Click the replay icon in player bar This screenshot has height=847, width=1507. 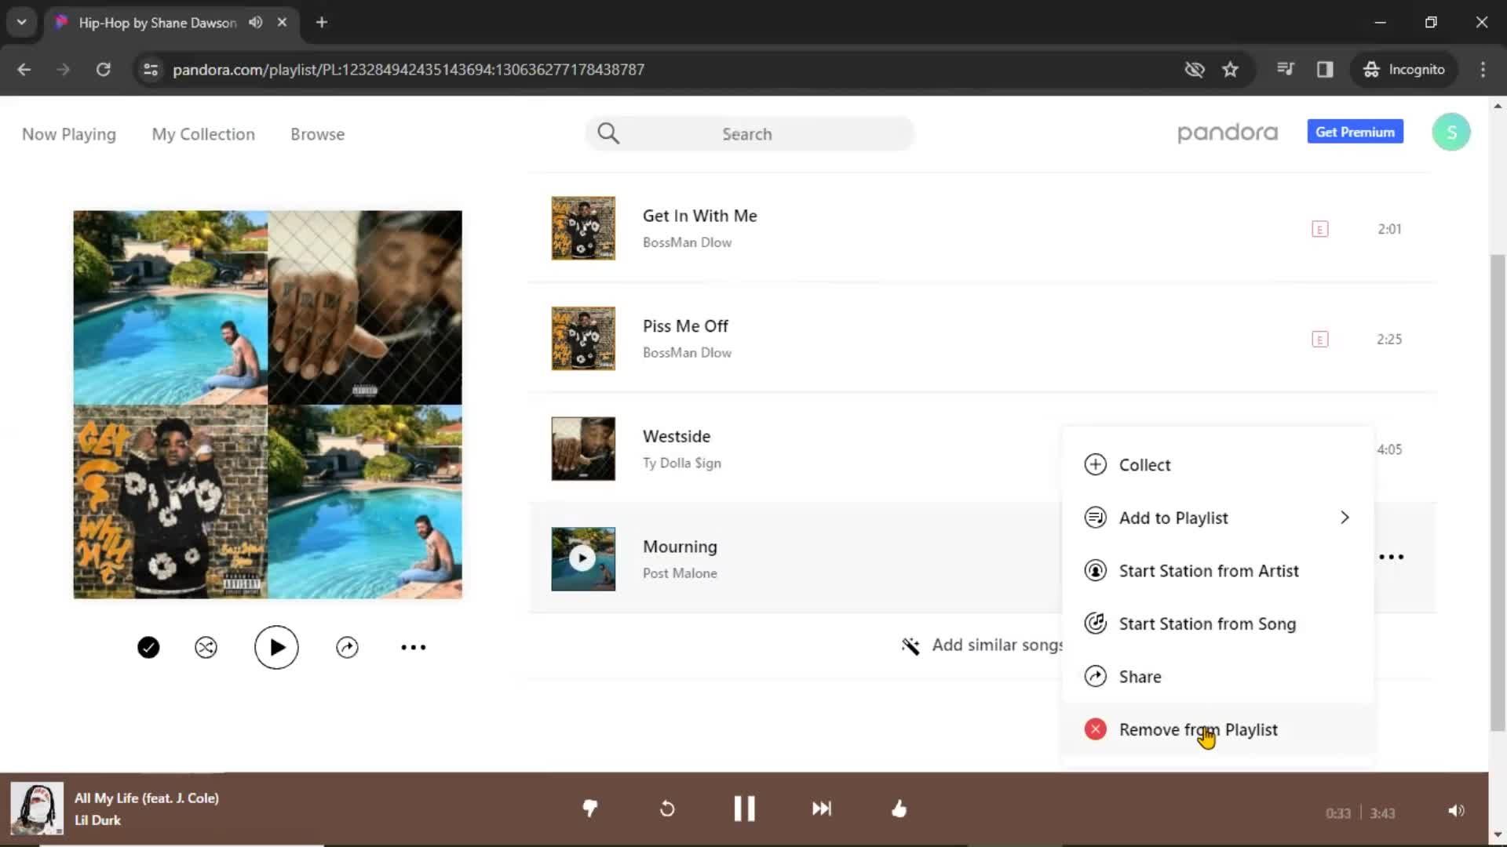click(x=667, y=809)
